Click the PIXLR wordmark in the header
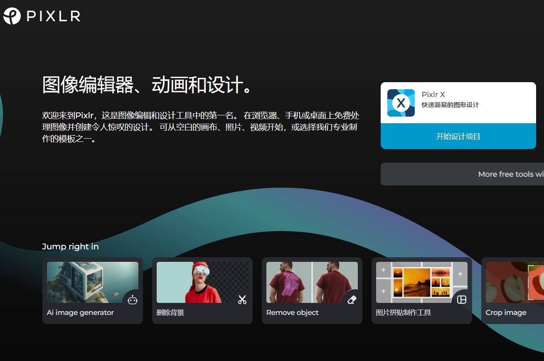The image size is (544, 361). tap(53, 16)
